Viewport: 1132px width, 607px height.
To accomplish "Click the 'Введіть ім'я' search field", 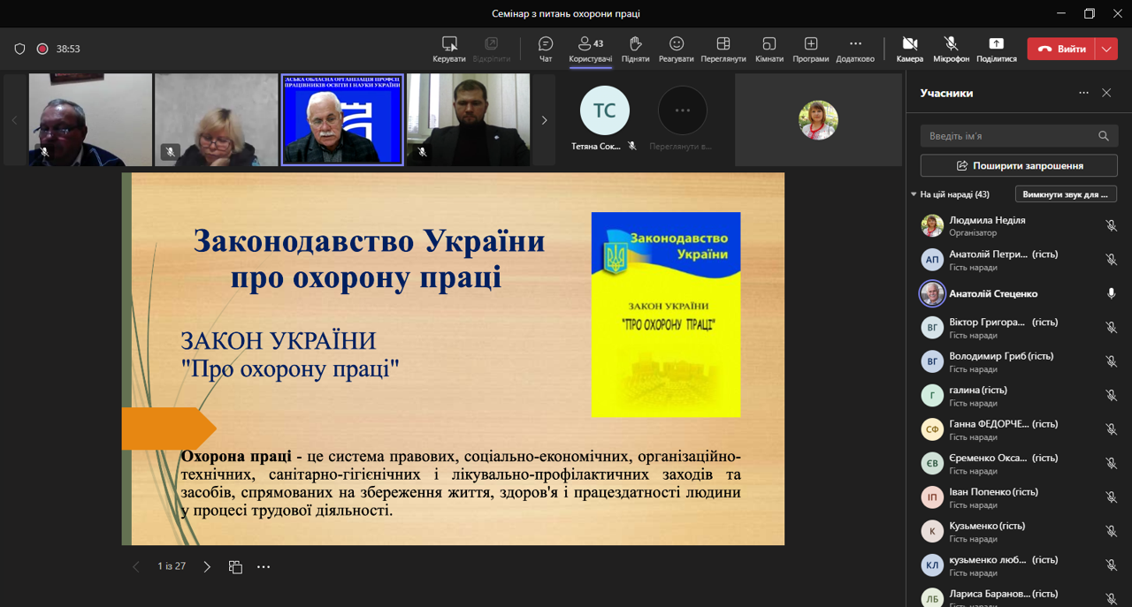I will 1008,136.
